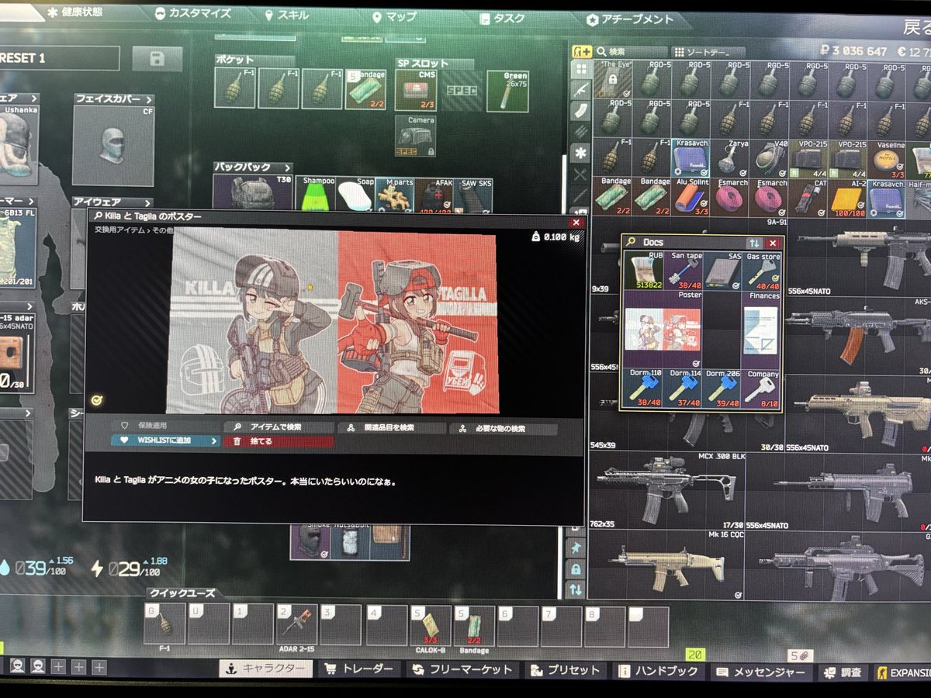Select the Gas store key in Docs case

pos(761,271)
